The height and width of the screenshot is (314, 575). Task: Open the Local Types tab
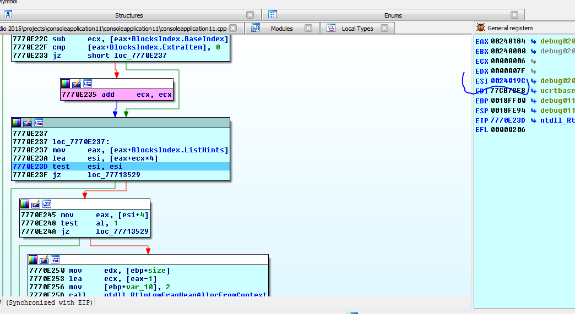click(x=357, y=29)
